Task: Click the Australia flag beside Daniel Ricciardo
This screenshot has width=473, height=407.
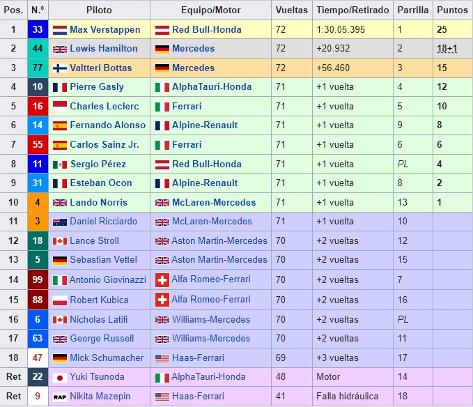Action: [60, 222]
